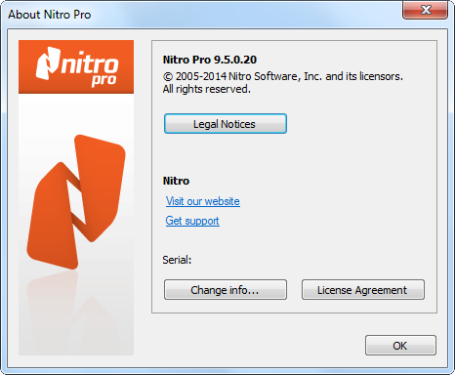Click the bold Nitro heading above links

[176, 181]
